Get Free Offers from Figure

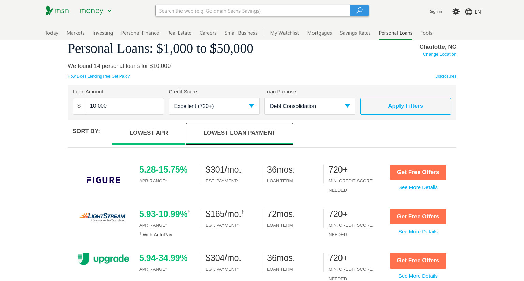(x=418, y=172)
